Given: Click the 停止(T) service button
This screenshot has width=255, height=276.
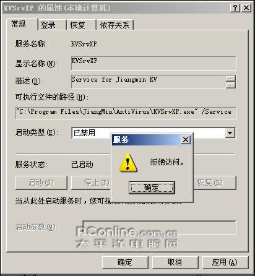Looking at the screenshot, I should click(91, 183).
